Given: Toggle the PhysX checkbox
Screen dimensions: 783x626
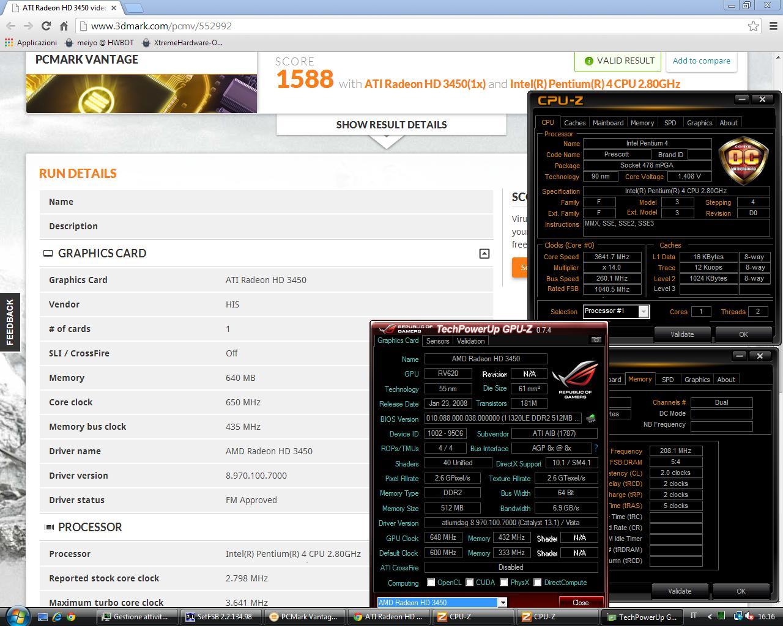Looking at the screenshot, I should [503, 583].
